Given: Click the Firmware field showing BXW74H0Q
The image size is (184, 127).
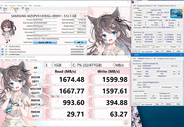Looking at the screenshot, I should pos(45,20).
